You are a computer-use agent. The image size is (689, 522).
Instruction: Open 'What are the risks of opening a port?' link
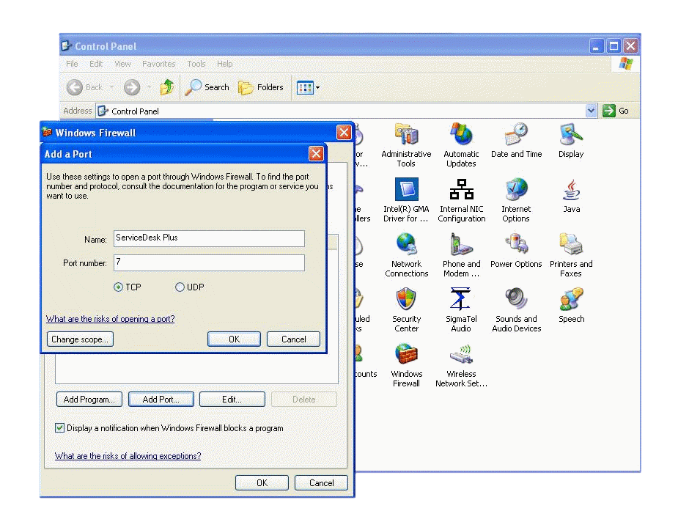click(x=110, y=319)
